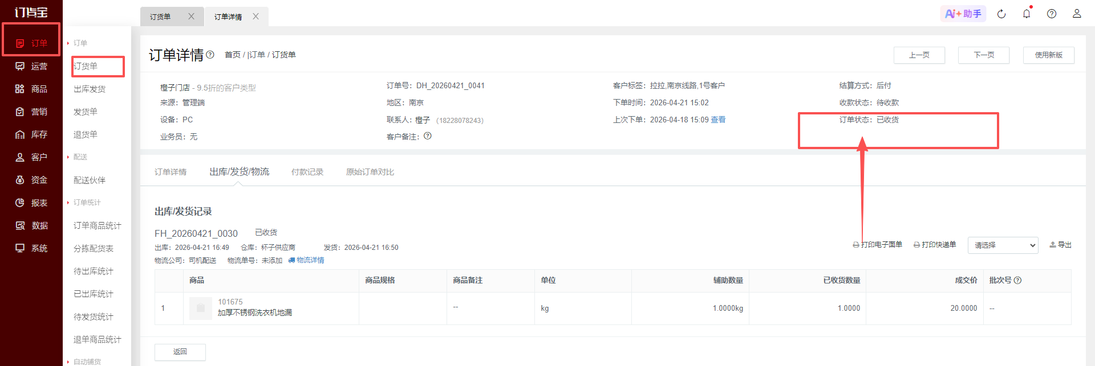The width and height of the screenshot is (1095, 366).
Task: Select the 出库/发货/物流 sub-tab
Action: coord(240,172)
